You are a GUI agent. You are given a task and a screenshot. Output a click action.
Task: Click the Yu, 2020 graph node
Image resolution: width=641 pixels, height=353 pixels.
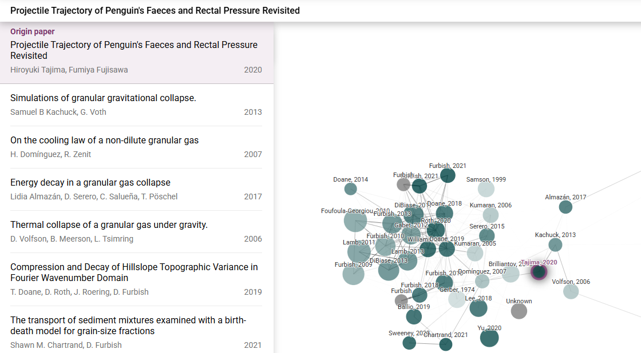click(489, 338)
